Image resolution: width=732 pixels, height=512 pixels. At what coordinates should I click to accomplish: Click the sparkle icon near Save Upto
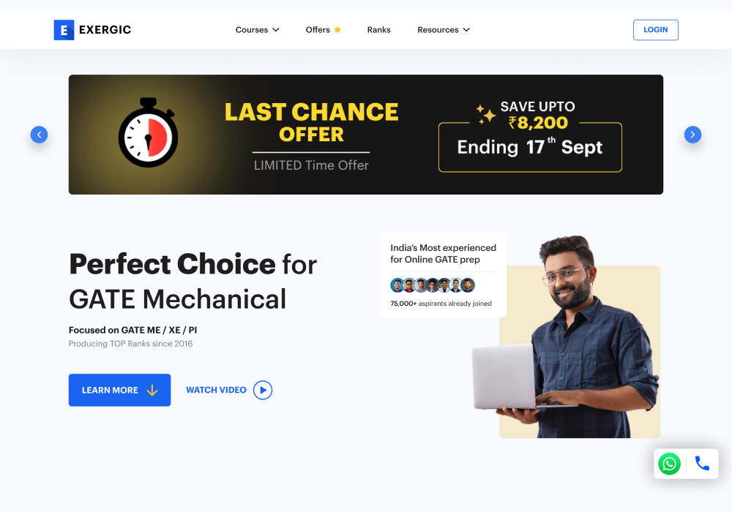[x=485, y=114]
